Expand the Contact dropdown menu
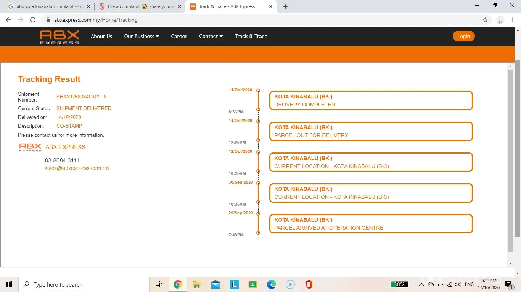521x292 pixels. (x=211, y=36)
